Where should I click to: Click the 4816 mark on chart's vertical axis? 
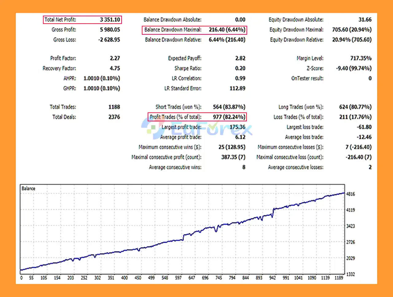tap(350, 194)
